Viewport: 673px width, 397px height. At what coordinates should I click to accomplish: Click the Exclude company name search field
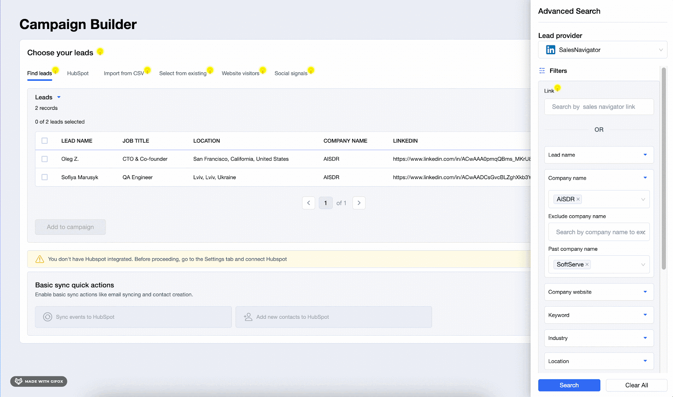coord(599,232)
